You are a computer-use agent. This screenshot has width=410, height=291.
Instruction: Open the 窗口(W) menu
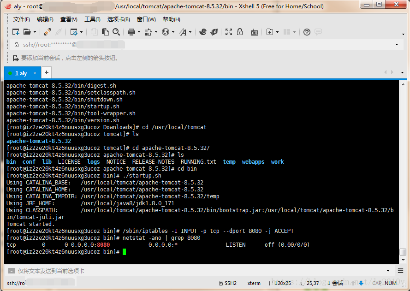(x=146, y=19)
